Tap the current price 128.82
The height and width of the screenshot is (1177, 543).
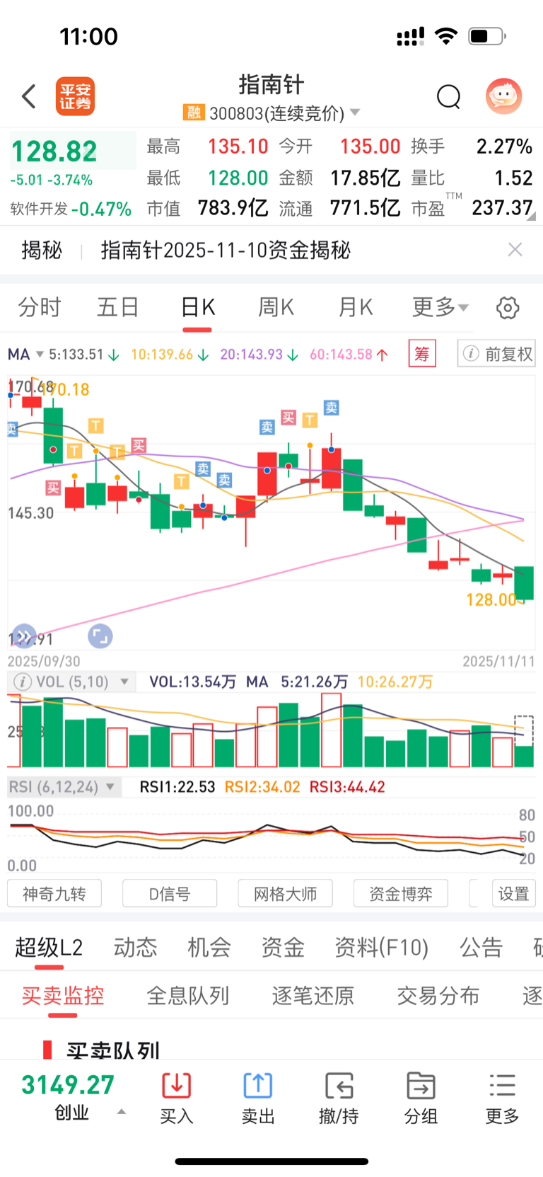tap(54, 151)
